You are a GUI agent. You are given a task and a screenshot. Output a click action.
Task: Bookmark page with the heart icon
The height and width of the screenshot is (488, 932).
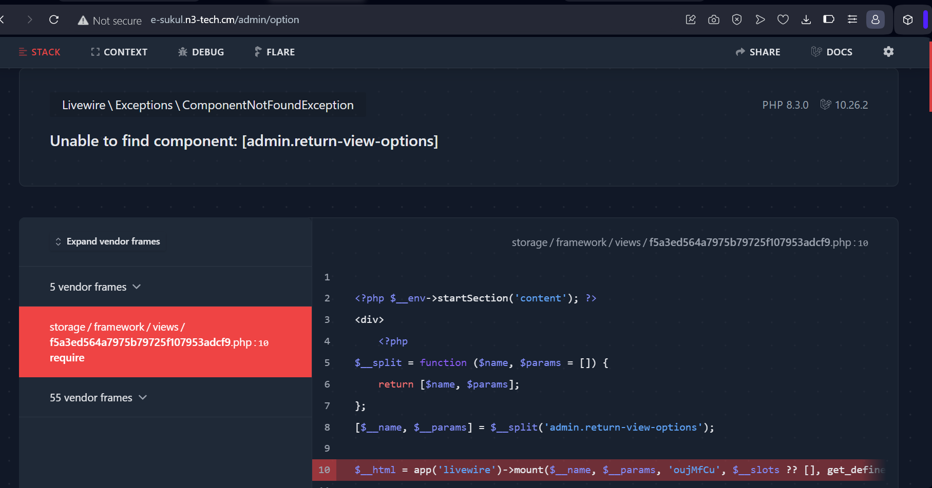(x=783, y=20)
